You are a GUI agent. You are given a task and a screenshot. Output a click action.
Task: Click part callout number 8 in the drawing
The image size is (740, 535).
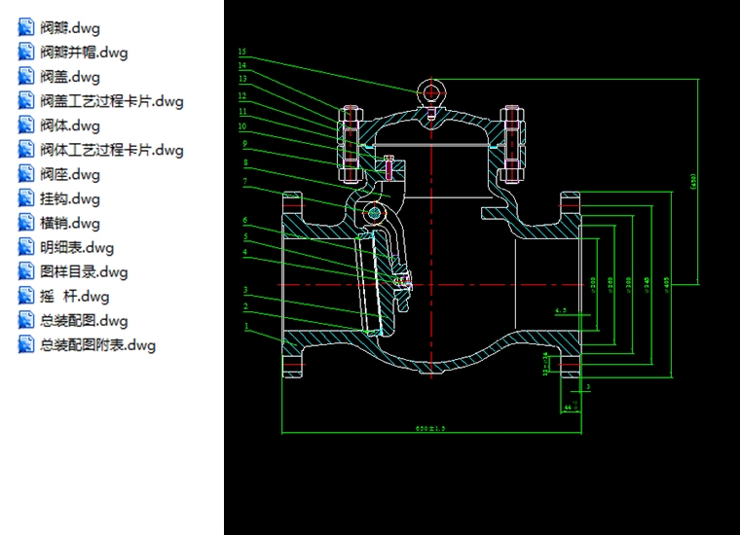(246, 162)
